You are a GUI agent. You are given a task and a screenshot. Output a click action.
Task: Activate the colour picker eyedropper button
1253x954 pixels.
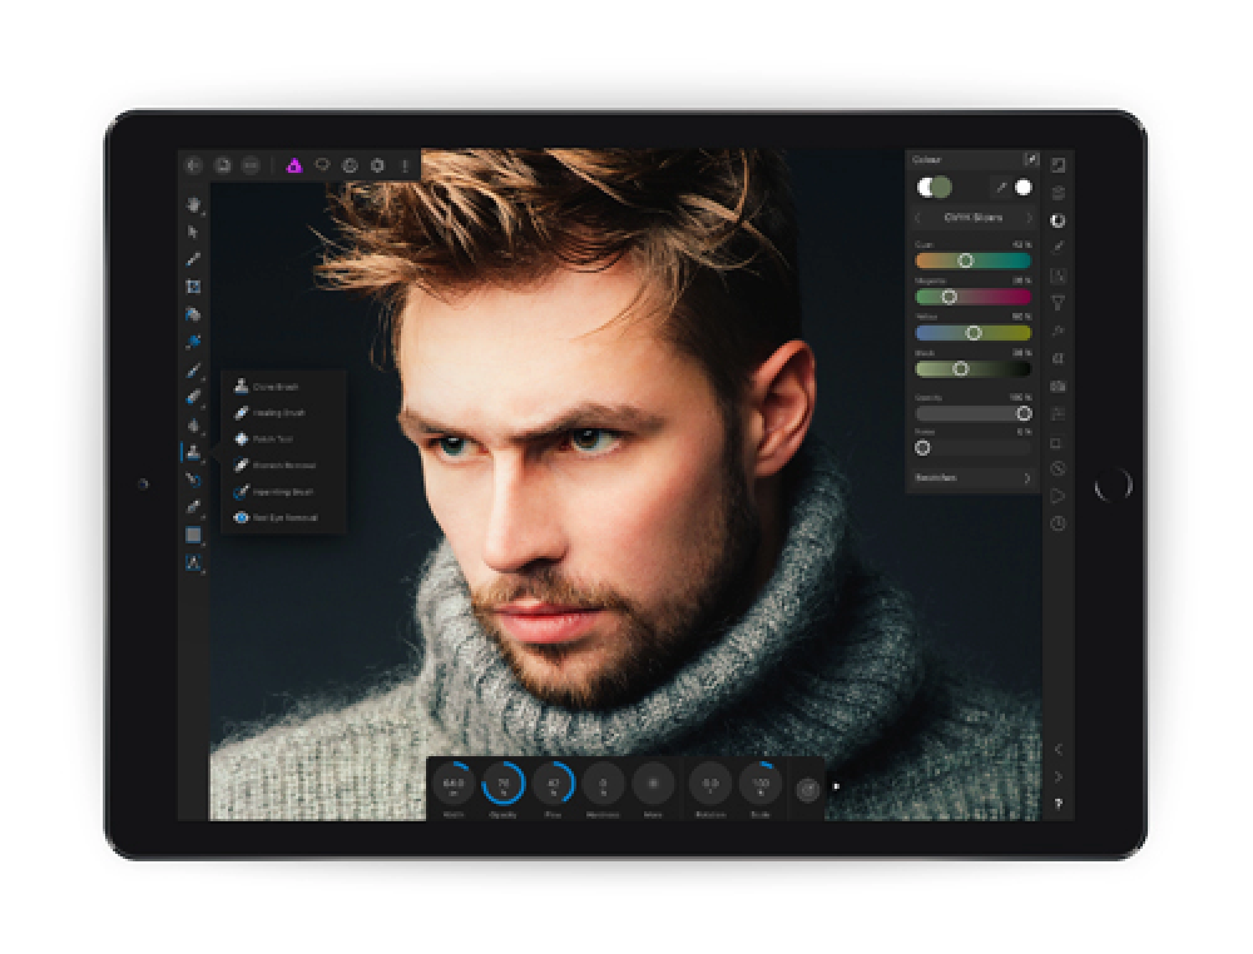[x=1001, y=187]
